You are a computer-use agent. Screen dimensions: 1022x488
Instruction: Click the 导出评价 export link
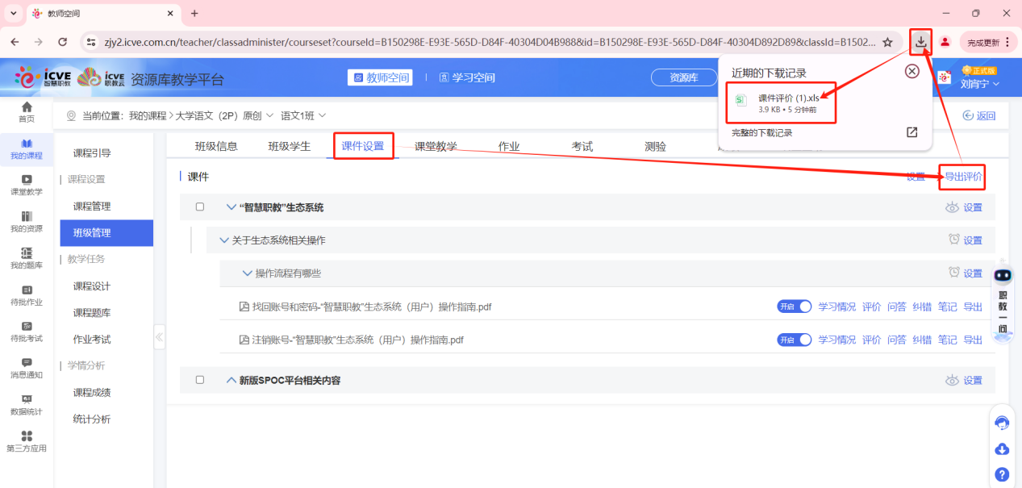965,177
